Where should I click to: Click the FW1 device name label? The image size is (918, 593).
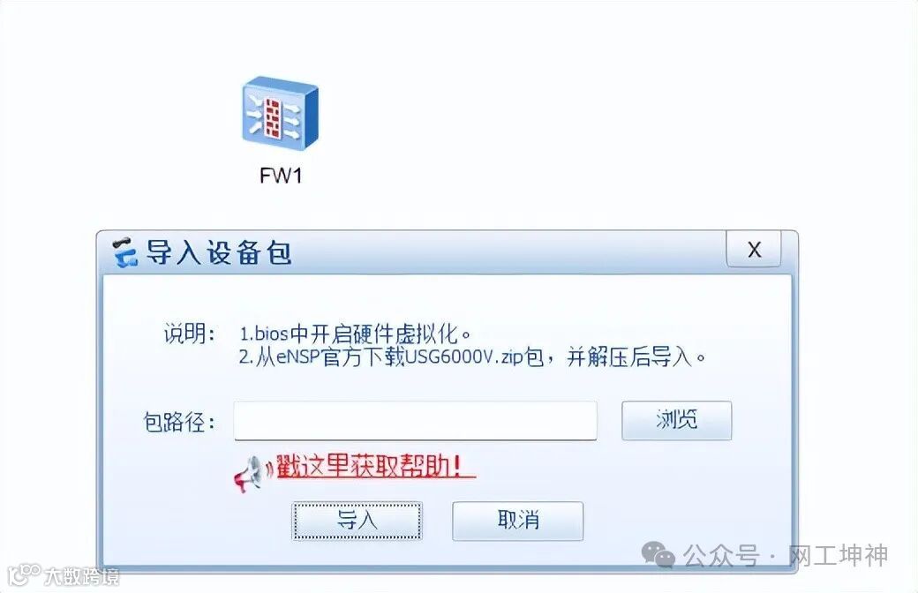click(281, 176)
